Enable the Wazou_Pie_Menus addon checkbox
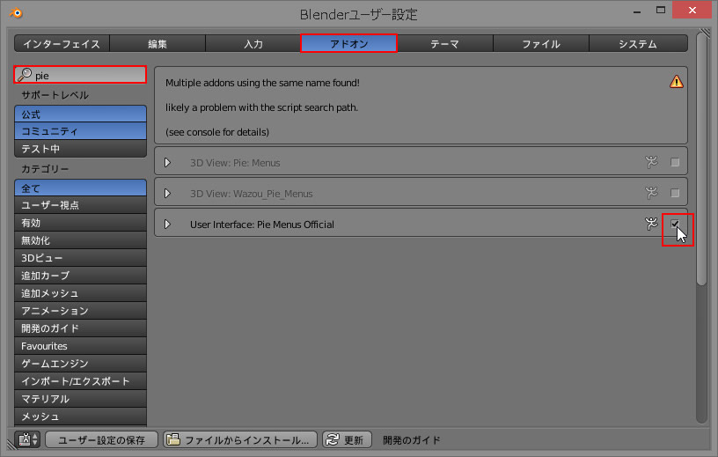This screenshot has height=457, width=718. pos(675,193)
